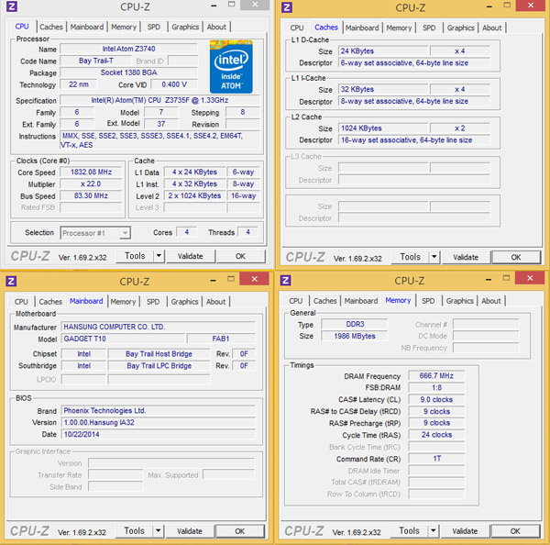
Task: Select the SPD tab in the Memory window
Action: pyautogui.click(x=428, y=301)
